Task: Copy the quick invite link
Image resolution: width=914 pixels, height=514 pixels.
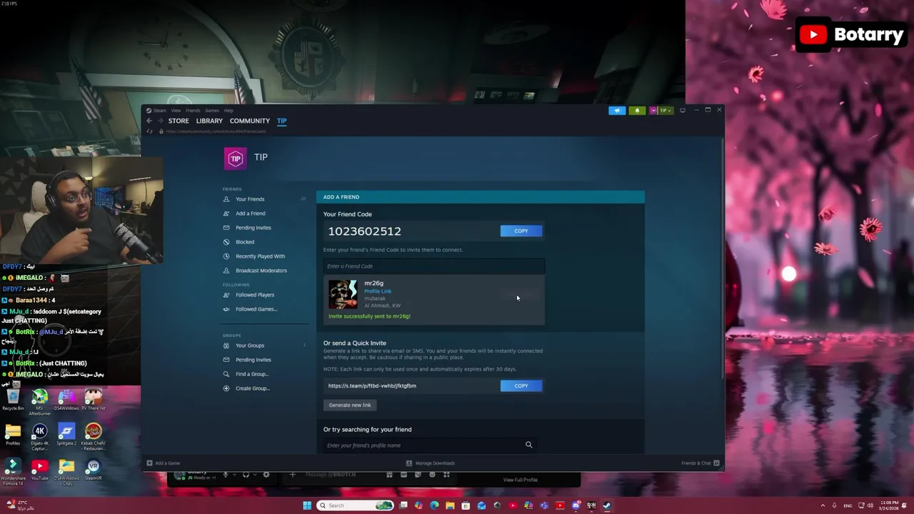Action: (x=521, y=385)
